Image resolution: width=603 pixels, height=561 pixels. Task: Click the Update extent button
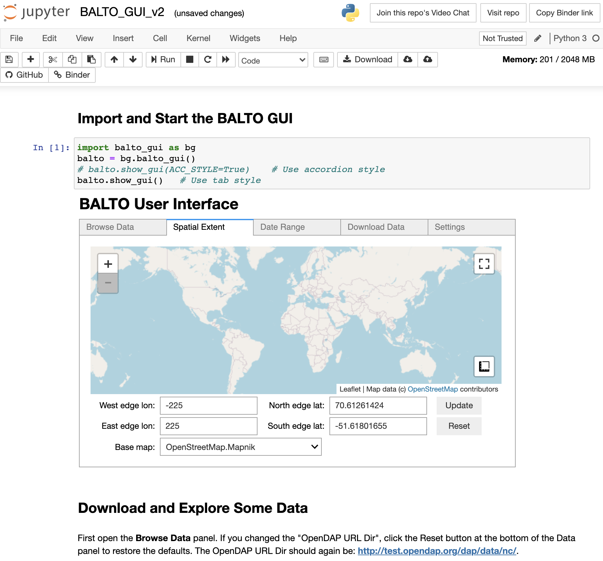pos(459,406)
